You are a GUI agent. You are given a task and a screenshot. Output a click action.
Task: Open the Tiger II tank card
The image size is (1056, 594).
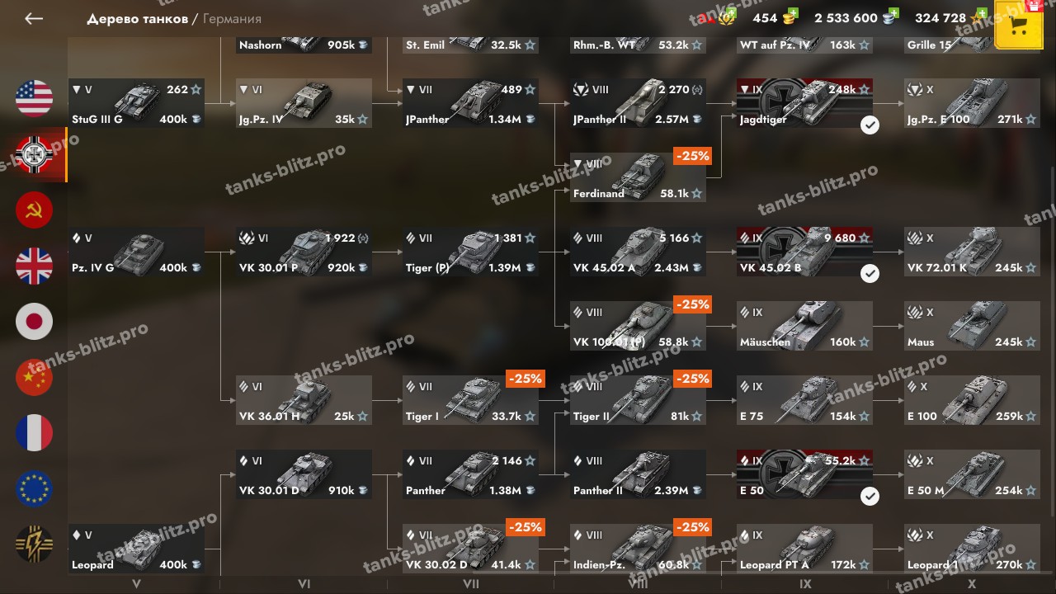(x=638, y=400)
